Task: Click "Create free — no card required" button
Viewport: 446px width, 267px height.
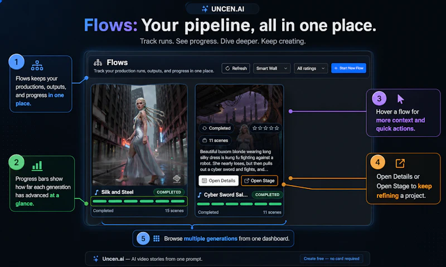Action: (331, 259)
